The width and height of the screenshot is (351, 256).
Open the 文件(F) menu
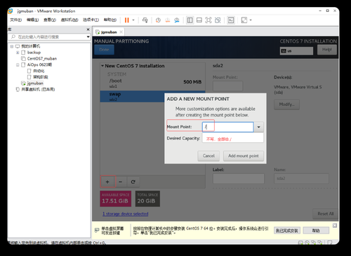click(x=15, y=20)
